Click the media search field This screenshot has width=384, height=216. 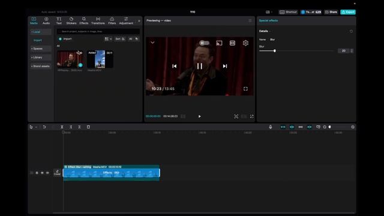click(98, 32)
